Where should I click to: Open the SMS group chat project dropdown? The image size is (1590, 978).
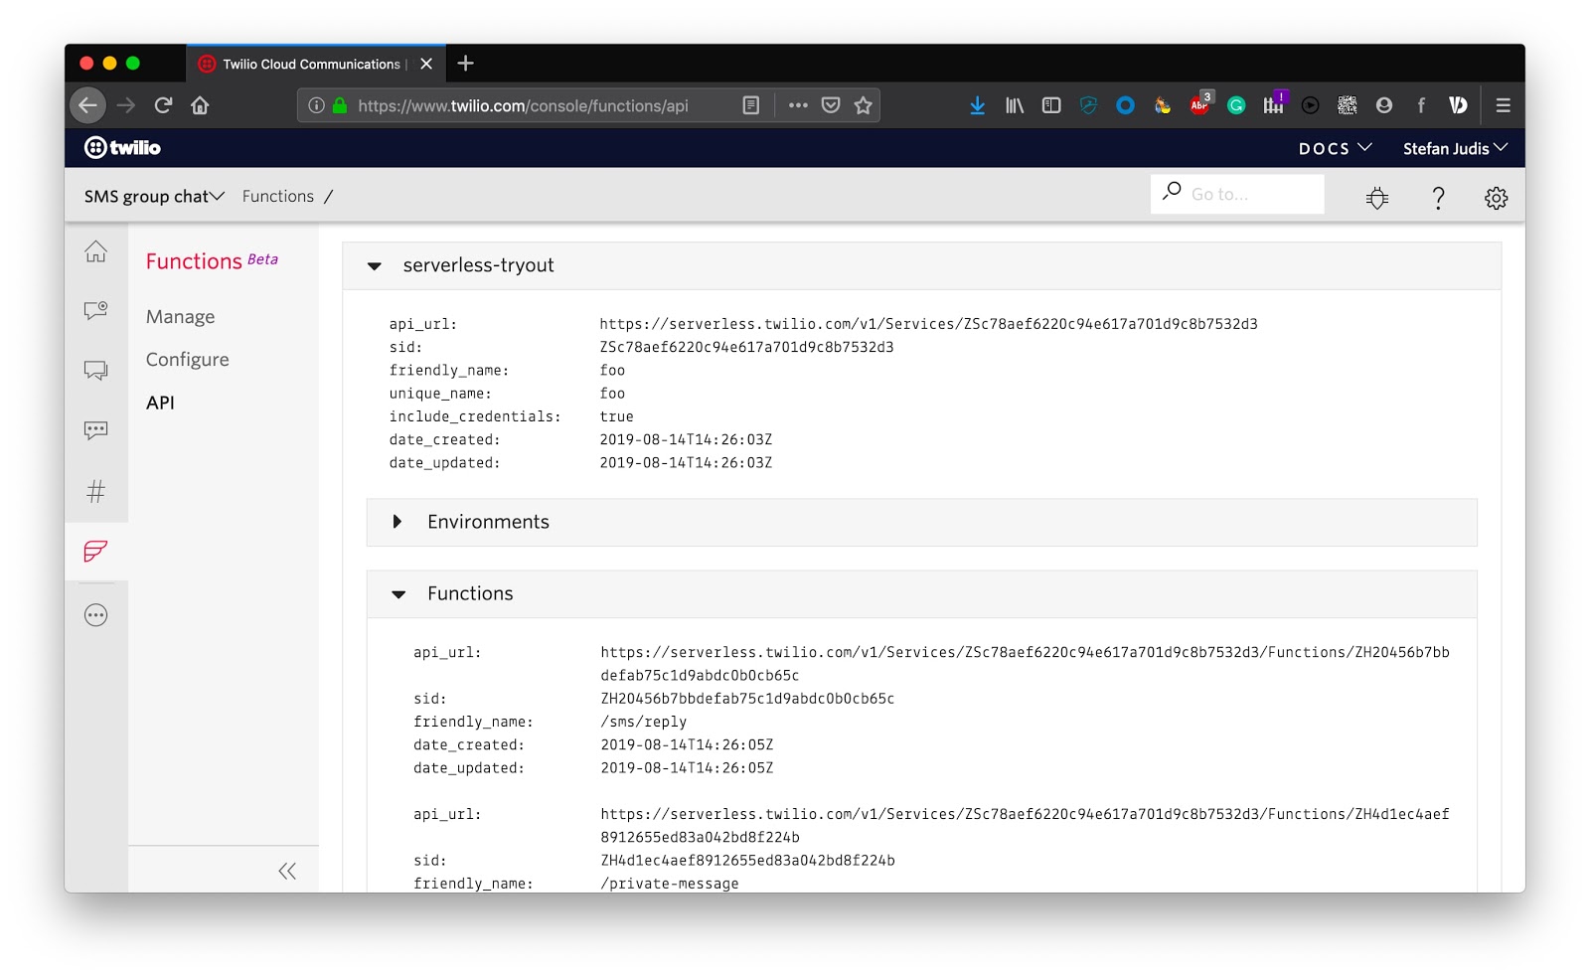[154, 197]
